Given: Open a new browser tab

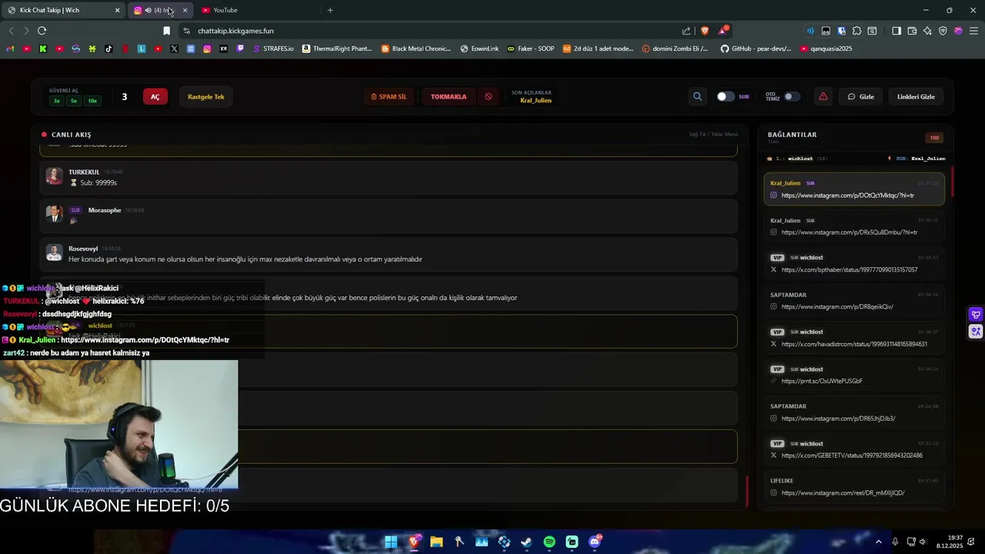Looking at the screenshot, I should pos(330,10).
